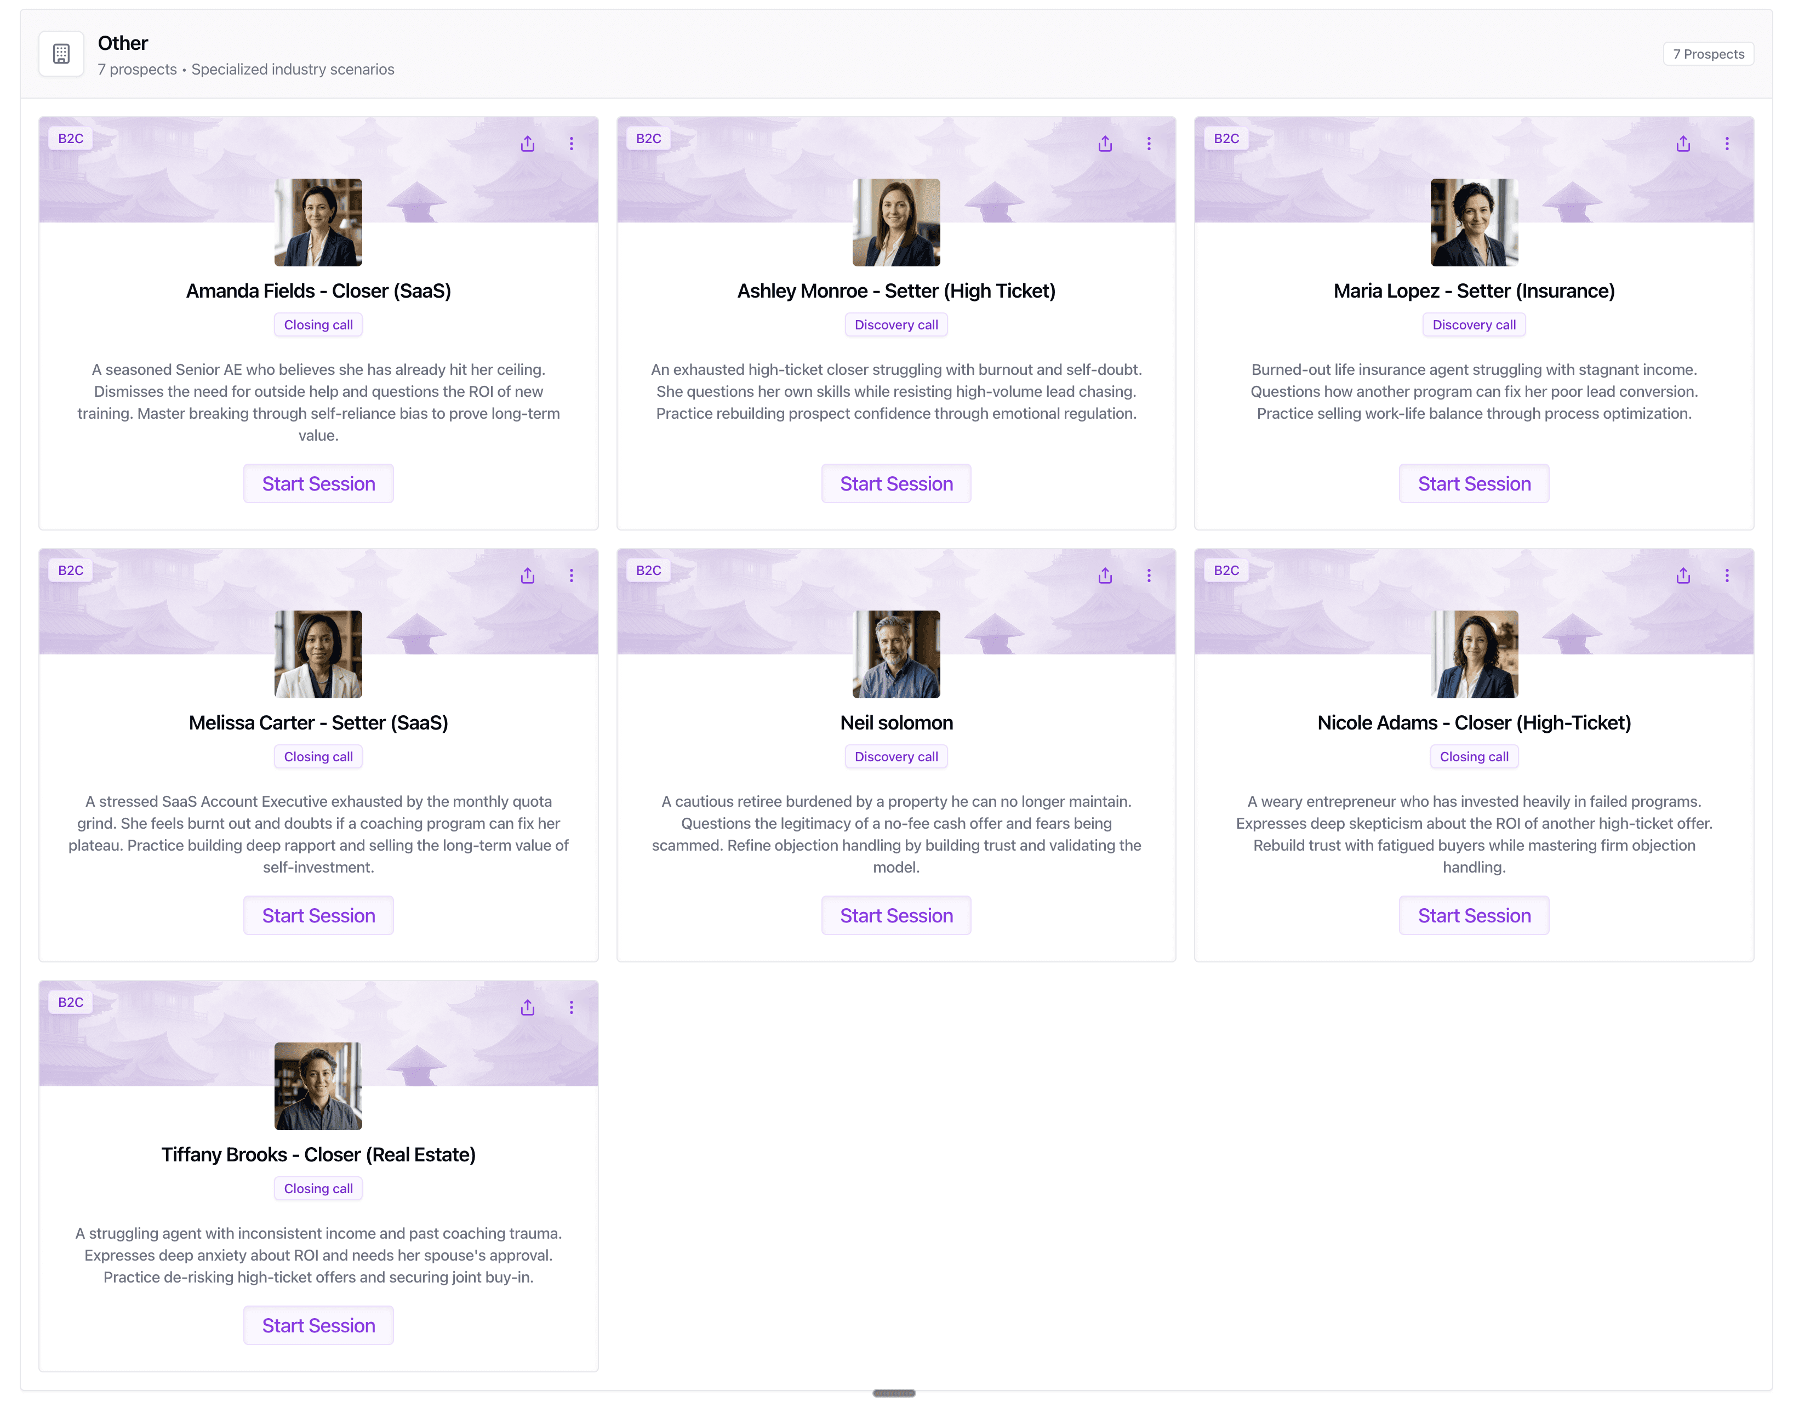Click share icon on Amanda Fields card
This screenshot has height=1402, width=1793.
[527, 144]
